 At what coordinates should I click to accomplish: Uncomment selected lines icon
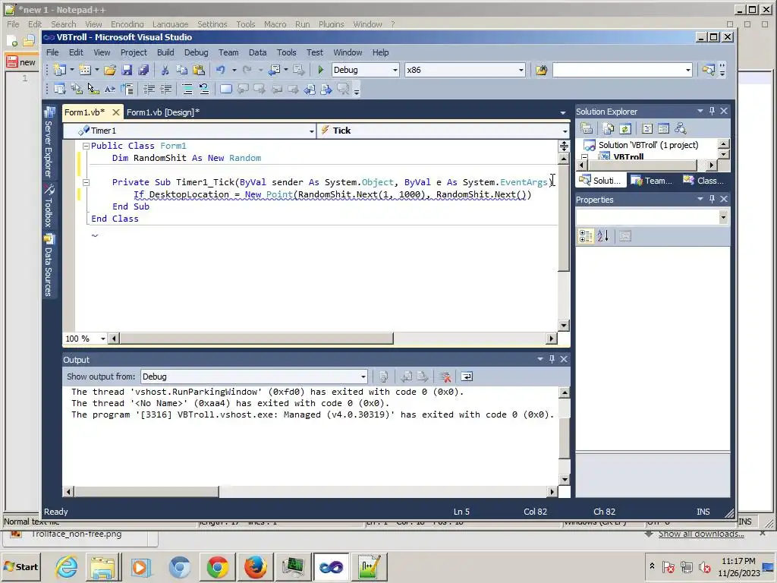point(203,90)
